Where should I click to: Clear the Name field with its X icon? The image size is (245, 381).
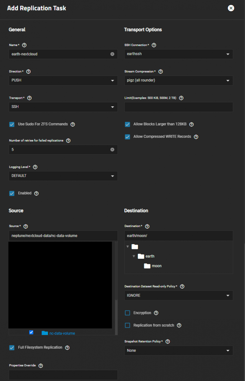[x=112, y=54]
